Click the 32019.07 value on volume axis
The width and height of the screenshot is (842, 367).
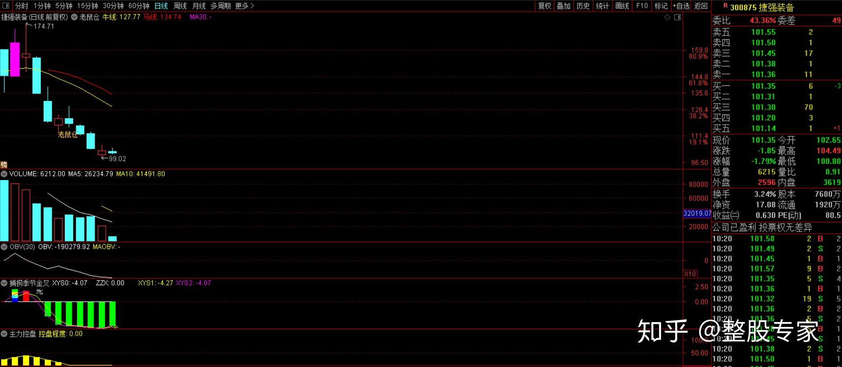[x=697, y=213]
